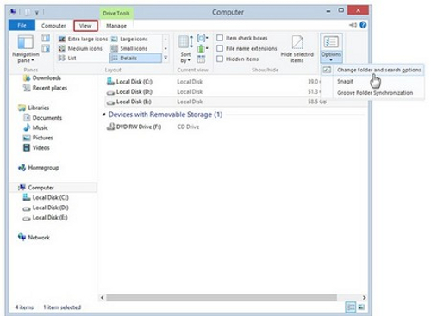The image size is (431, 316).
Task: Choose Medium icons layout
Action: pyautogui.click(x=80, y=48)
